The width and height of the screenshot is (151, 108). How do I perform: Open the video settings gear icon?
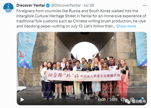coord(132,100)
